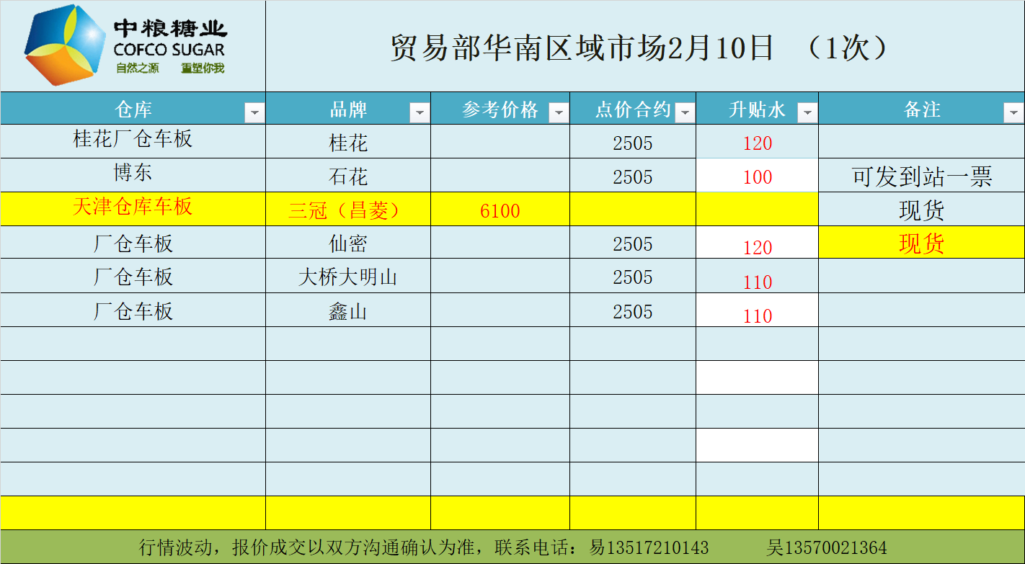The height and width of the screenshot is (564, 1025).
Task: Click the 仙密 brand cell
Action: tap(347, 243)
